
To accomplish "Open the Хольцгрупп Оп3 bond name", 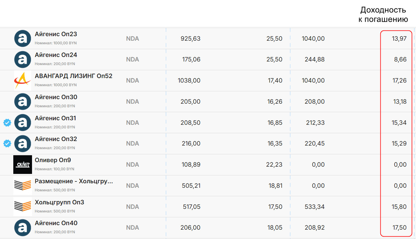I will 60,202.
